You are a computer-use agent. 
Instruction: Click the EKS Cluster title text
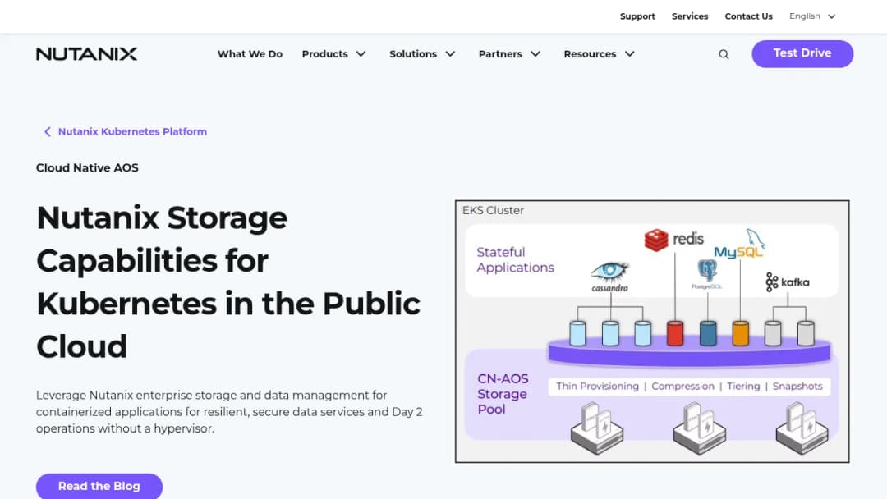point(493,210)
